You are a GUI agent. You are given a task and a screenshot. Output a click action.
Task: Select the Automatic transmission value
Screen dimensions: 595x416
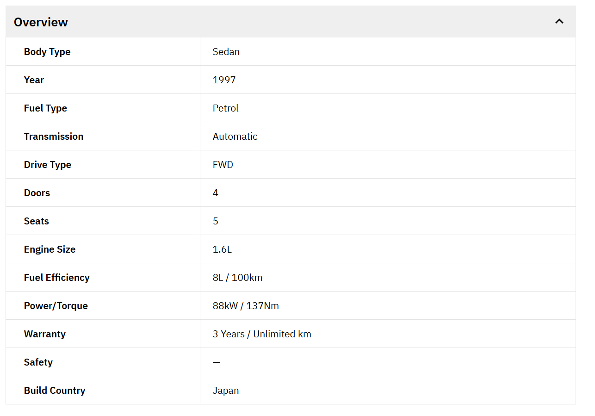(x=235, y=137)
